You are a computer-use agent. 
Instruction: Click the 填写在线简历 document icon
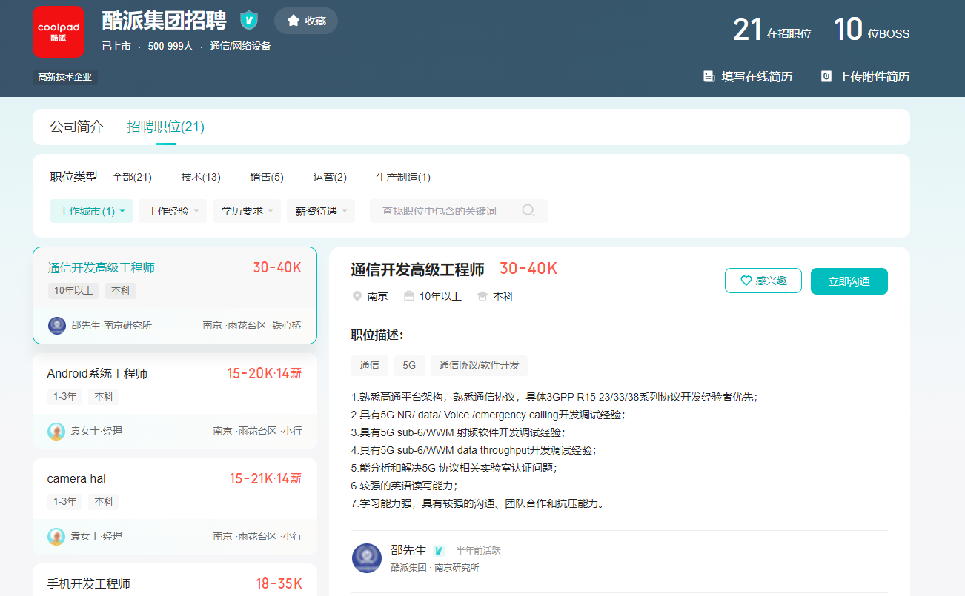pyautogui.click(x=709, y=76)
